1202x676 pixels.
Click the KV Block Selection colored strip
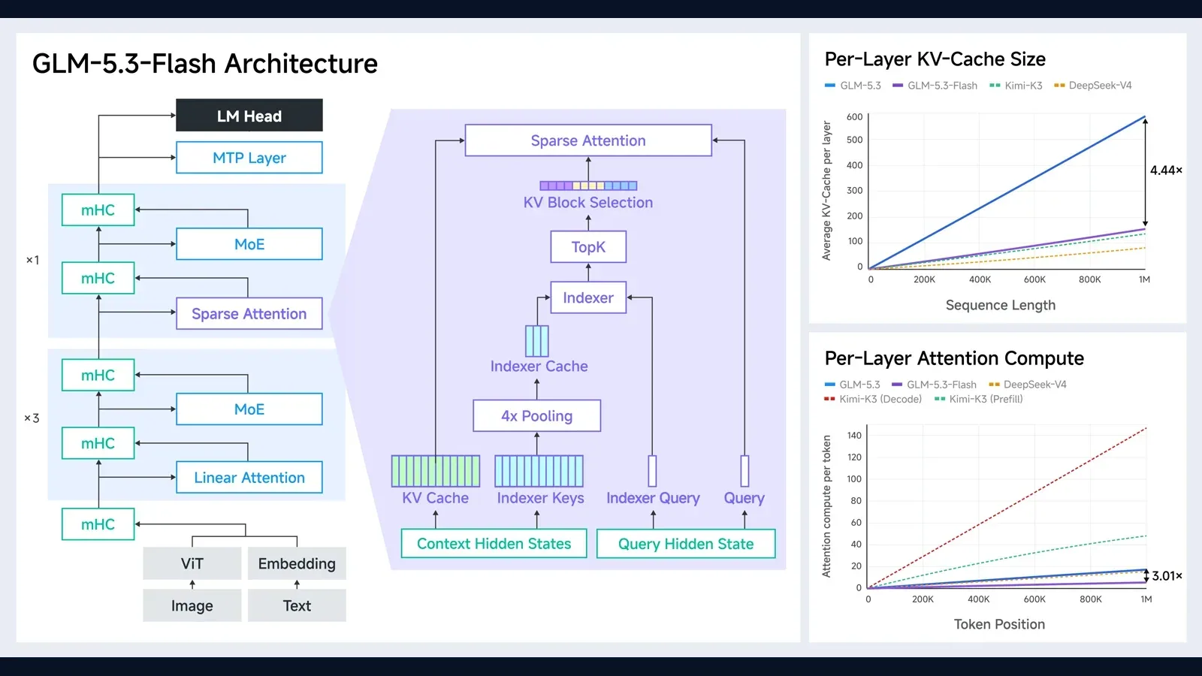click(x=588, y=186)
